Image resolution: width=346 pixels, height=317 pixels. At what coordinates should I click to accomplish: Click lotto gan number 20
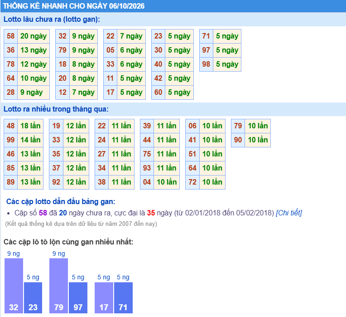(62, 78)
